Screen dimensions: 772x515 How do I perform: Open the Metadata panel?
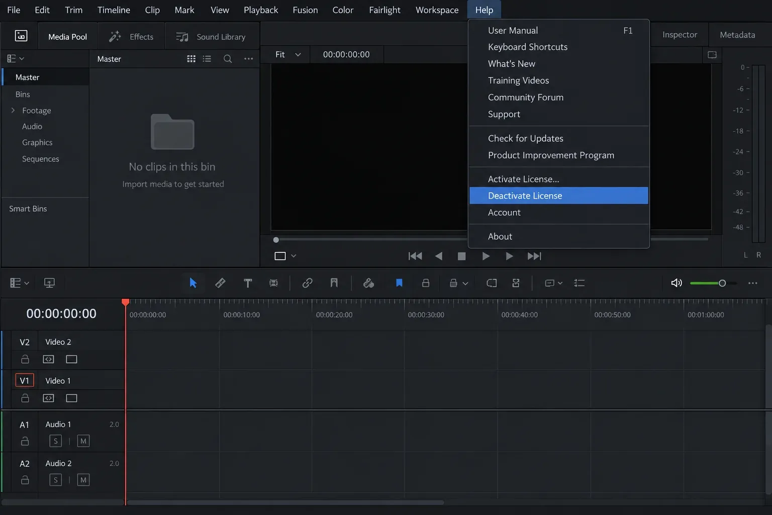click(x=737, y=35)
